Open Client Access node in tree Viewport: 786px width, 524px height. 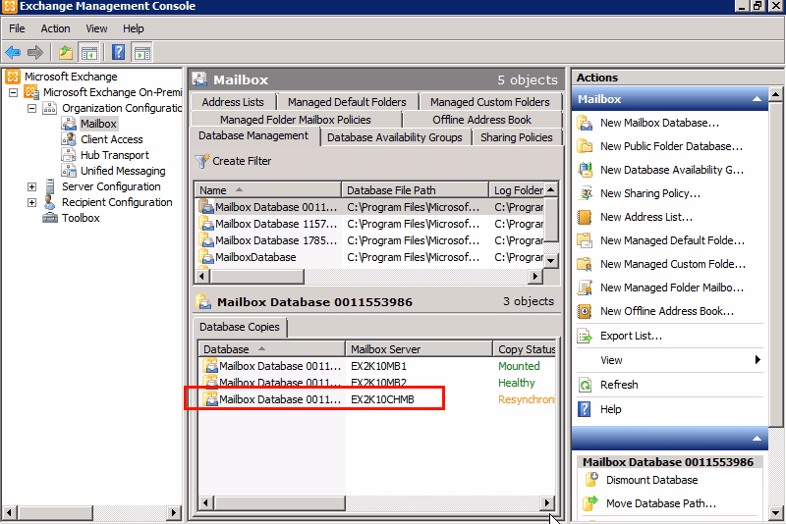[x=112, y=139]
